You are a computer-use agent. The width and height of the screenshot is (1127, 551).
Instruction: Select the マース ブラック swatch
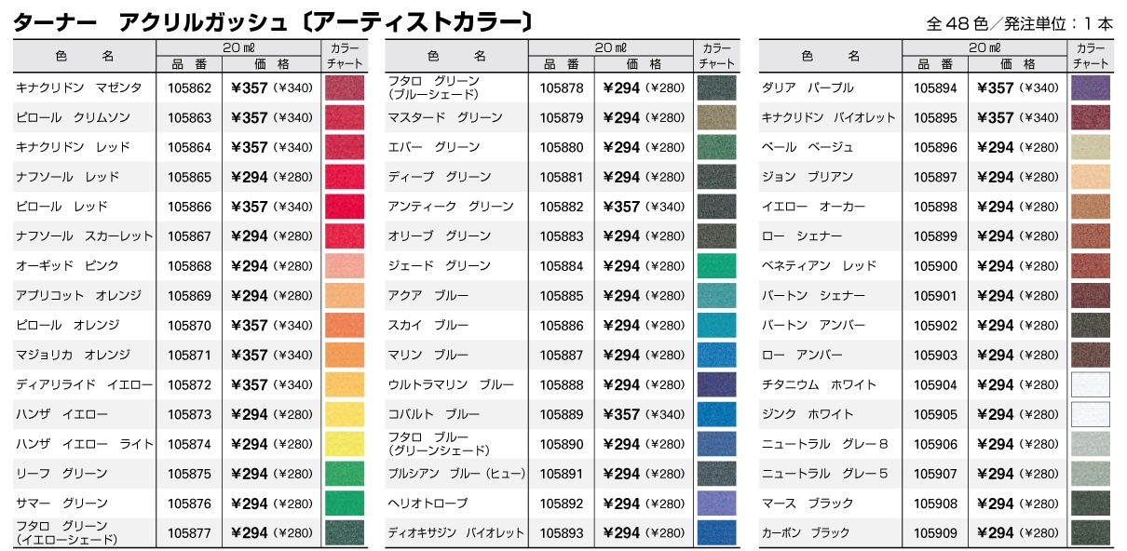tap(1091, 504)
